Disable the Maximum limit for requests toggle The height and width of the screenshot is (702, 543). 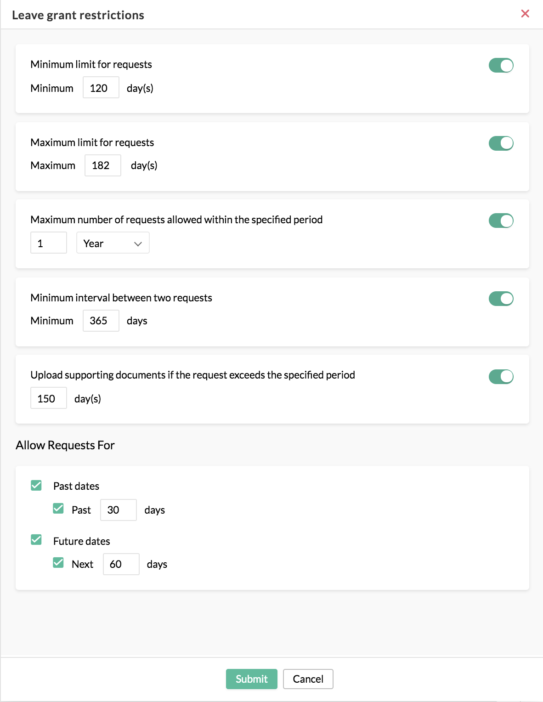tap(501, 143)
